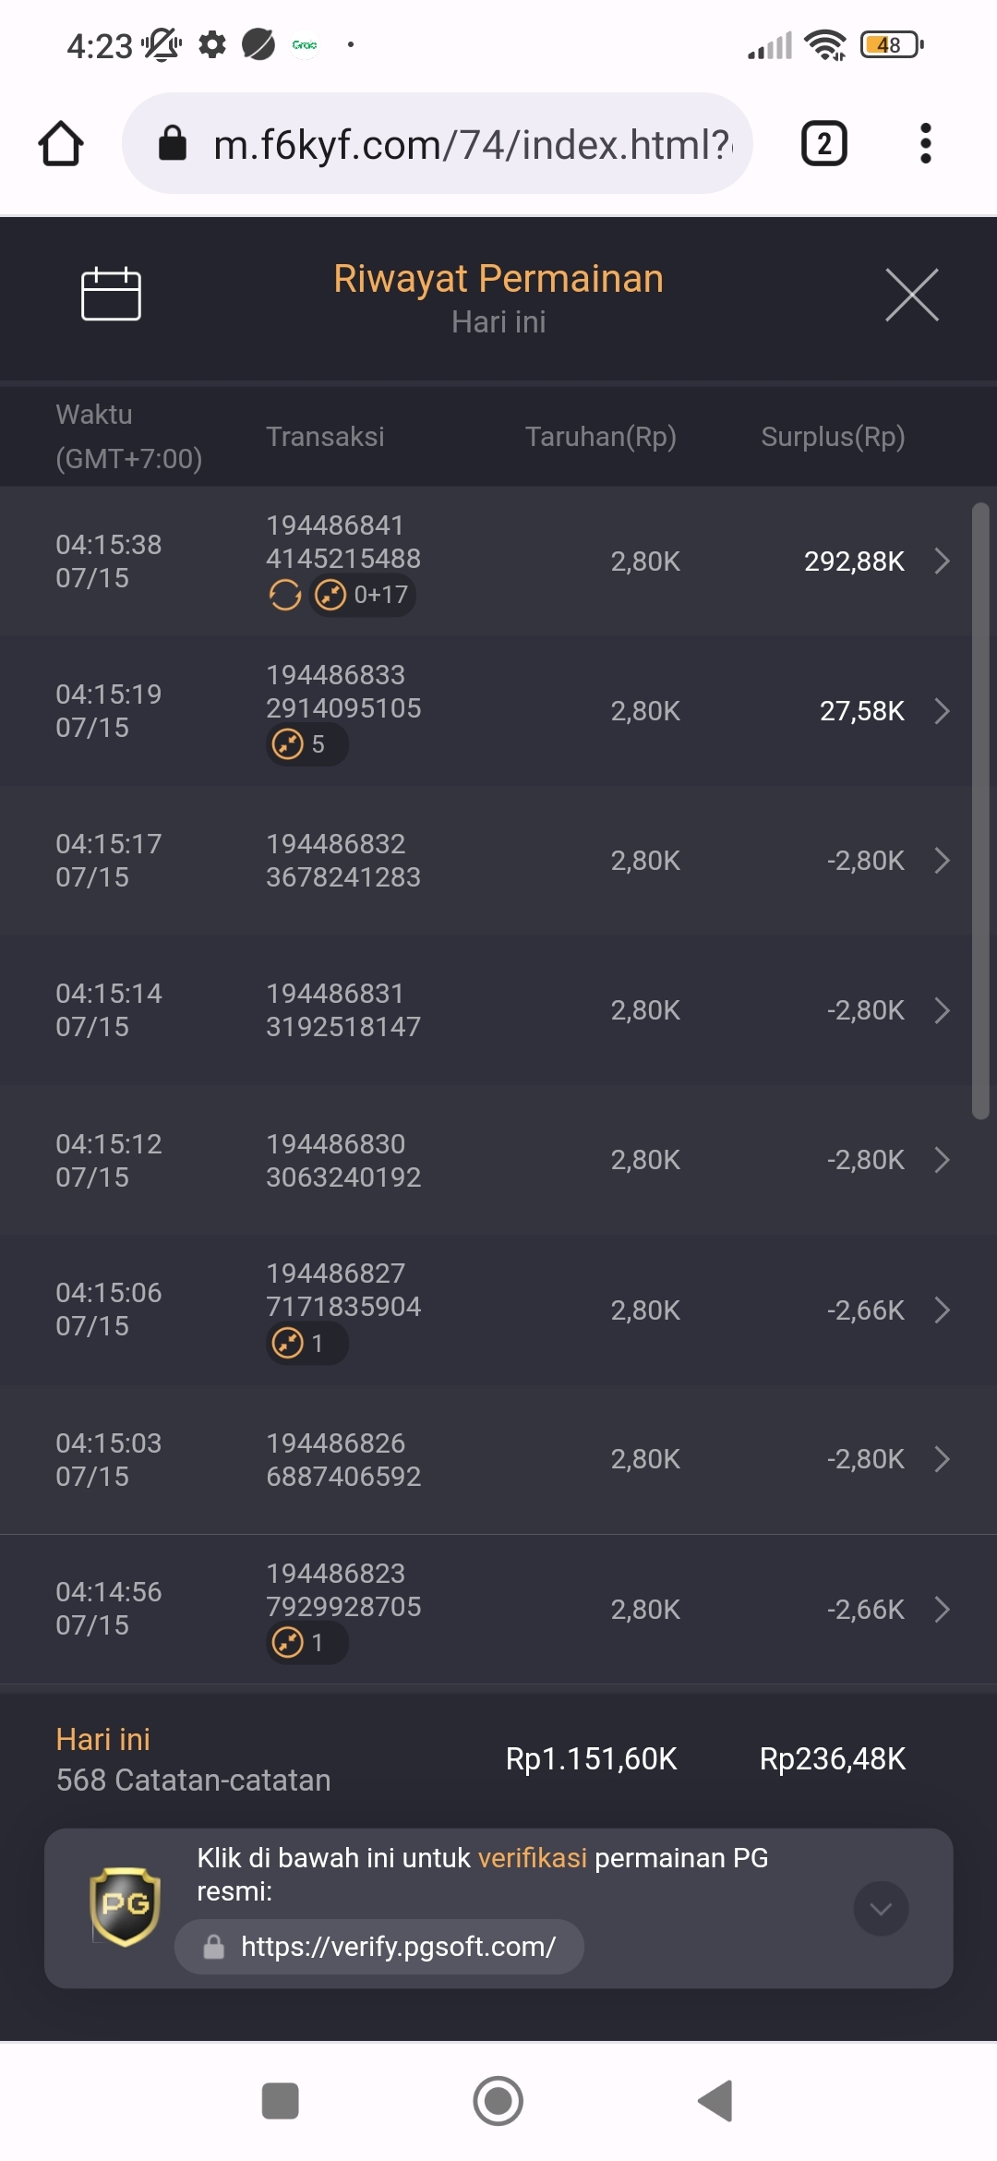Open the chevron for transaction 194486832
The width and height of the screenshot is (997, 2161).
pos(942,861)
